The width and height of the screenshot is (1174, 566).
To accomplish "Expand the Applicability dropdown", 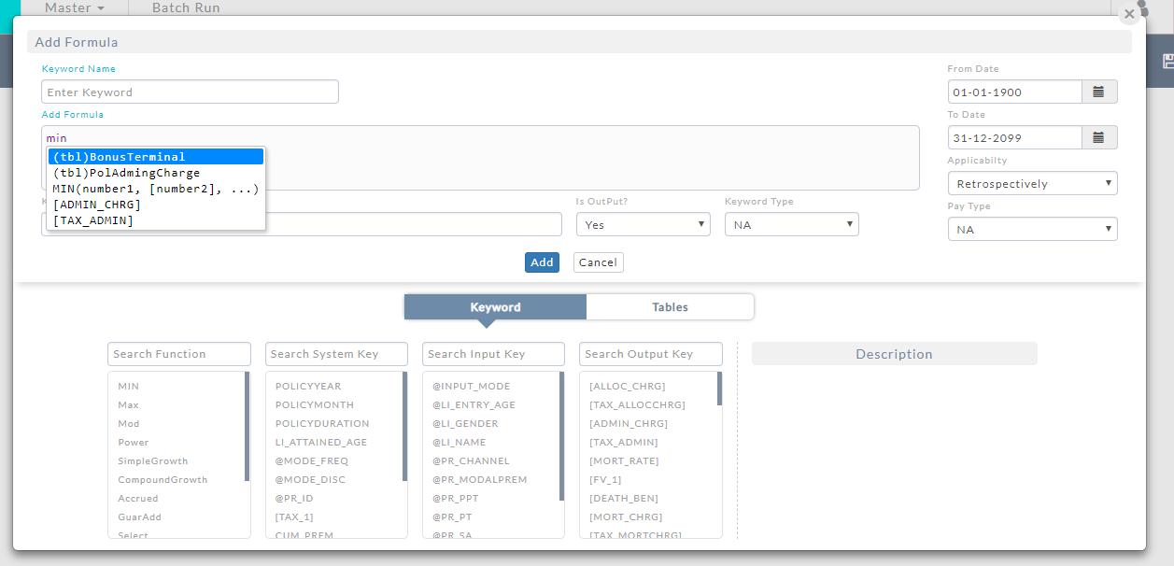I will [1032, 183].
